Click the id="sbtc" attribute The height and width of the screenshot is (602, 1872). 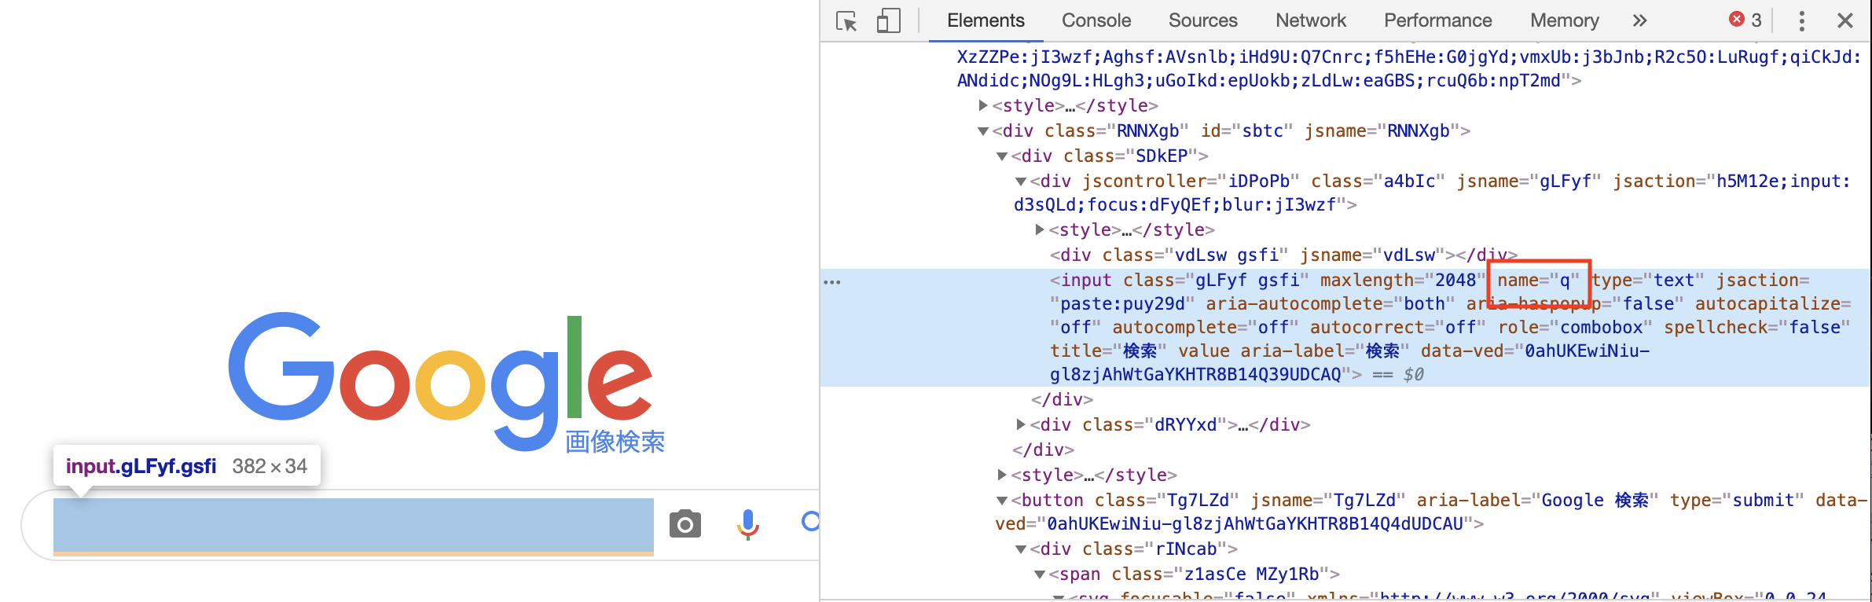1246,131
